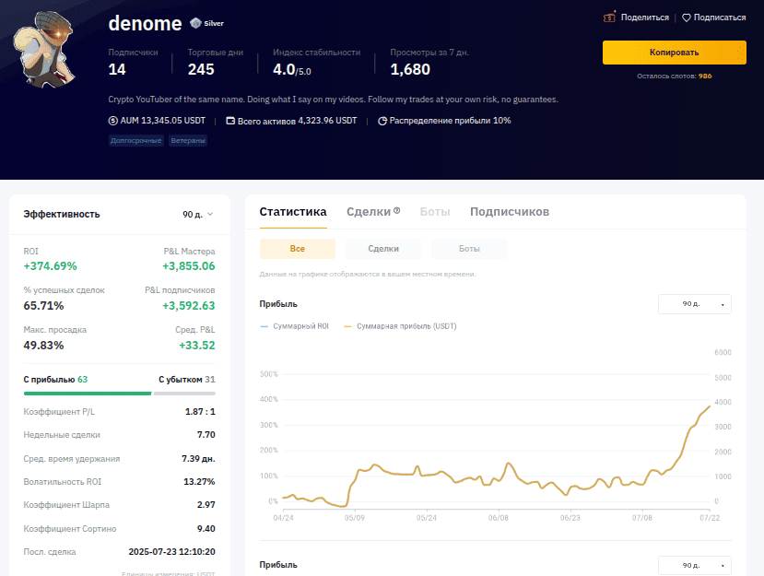
Task: Switch to the Боты main tab
Action: (435, 212)
